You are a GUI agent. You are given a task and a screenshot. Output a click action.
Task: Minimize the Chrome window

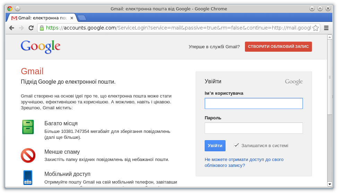[x=312, y=9]
